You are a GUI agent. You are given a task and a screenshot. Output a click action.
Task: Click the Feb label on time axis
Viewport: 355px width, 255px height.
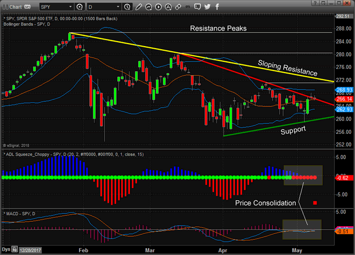[83, 250]
